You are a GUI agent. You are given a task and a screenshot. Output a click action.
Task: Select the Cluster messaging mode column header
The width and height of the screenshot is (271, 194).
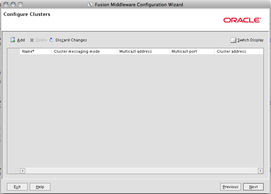pyautogui.click(x=84, y=51)
